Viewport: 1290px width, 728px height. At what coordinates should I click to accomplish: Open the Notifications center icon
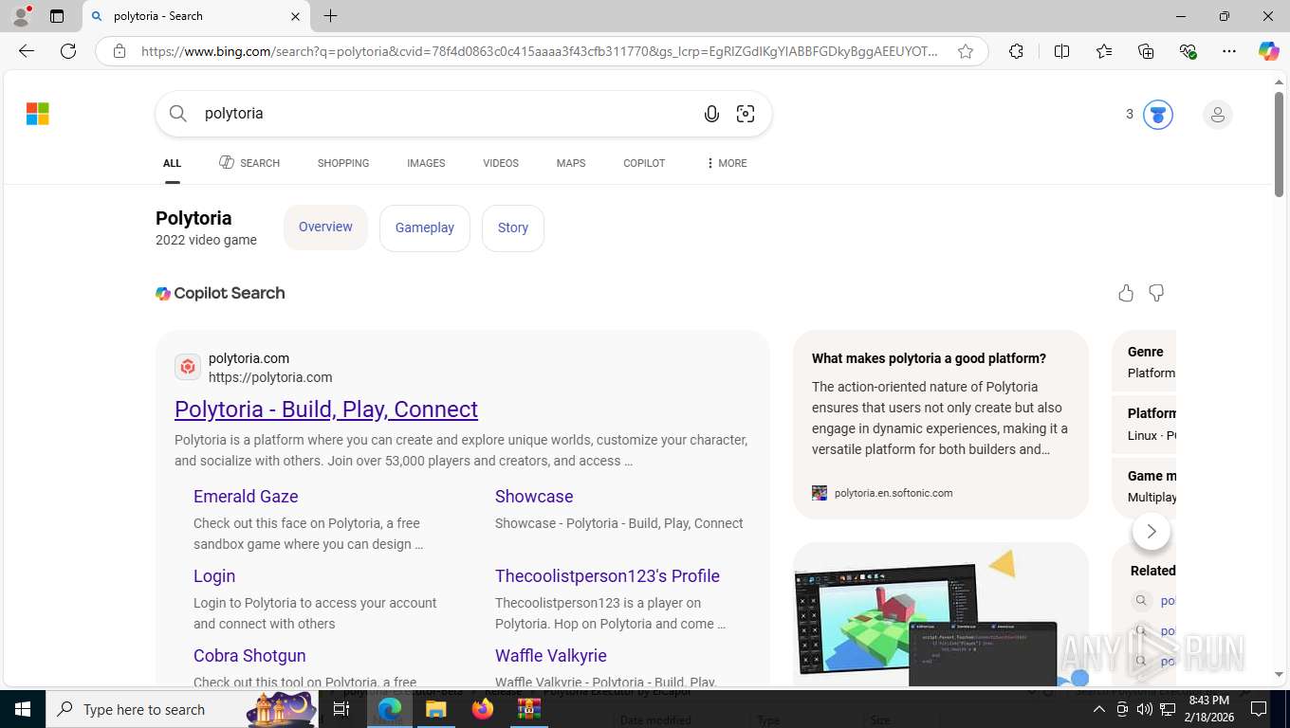pyautogui.click(x=1259, y=709)
